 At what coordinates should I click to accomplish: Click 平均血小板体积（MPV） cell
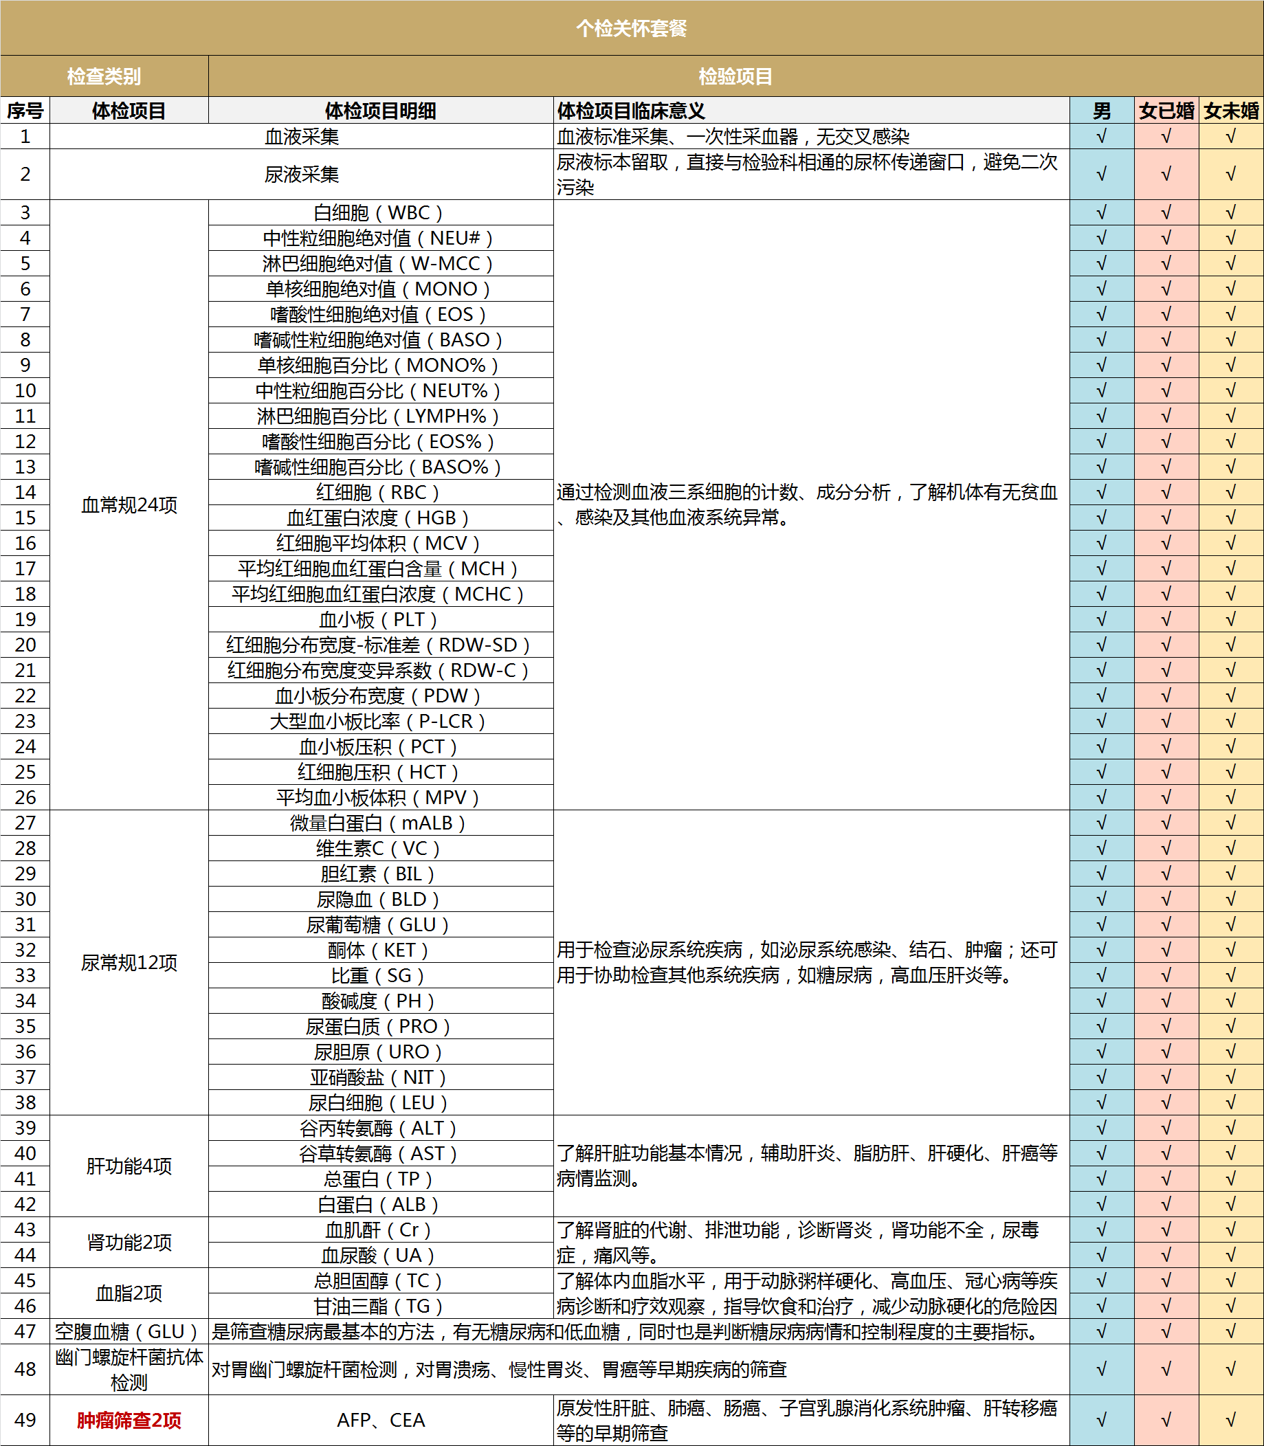[x=381, y=797]
